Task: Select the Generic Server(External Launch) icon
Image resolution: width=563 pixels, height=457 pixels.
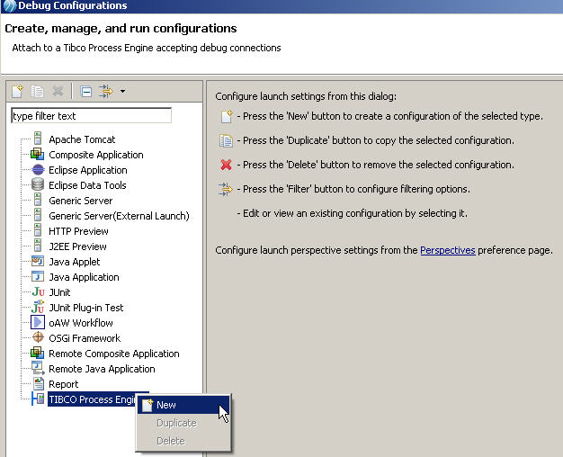Action: 38,215
